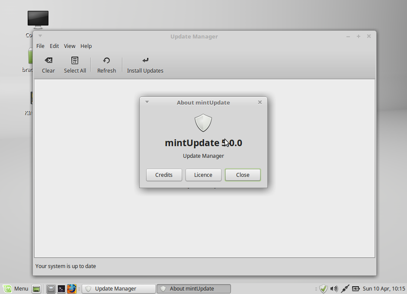Launch Firefox from the panel
This screenshot has height=294, width=407.
72,288
